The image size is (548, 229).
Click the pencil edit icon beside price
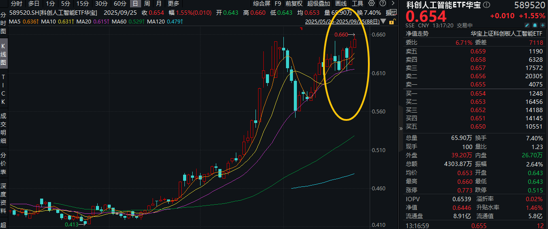(x=527, y=25)
